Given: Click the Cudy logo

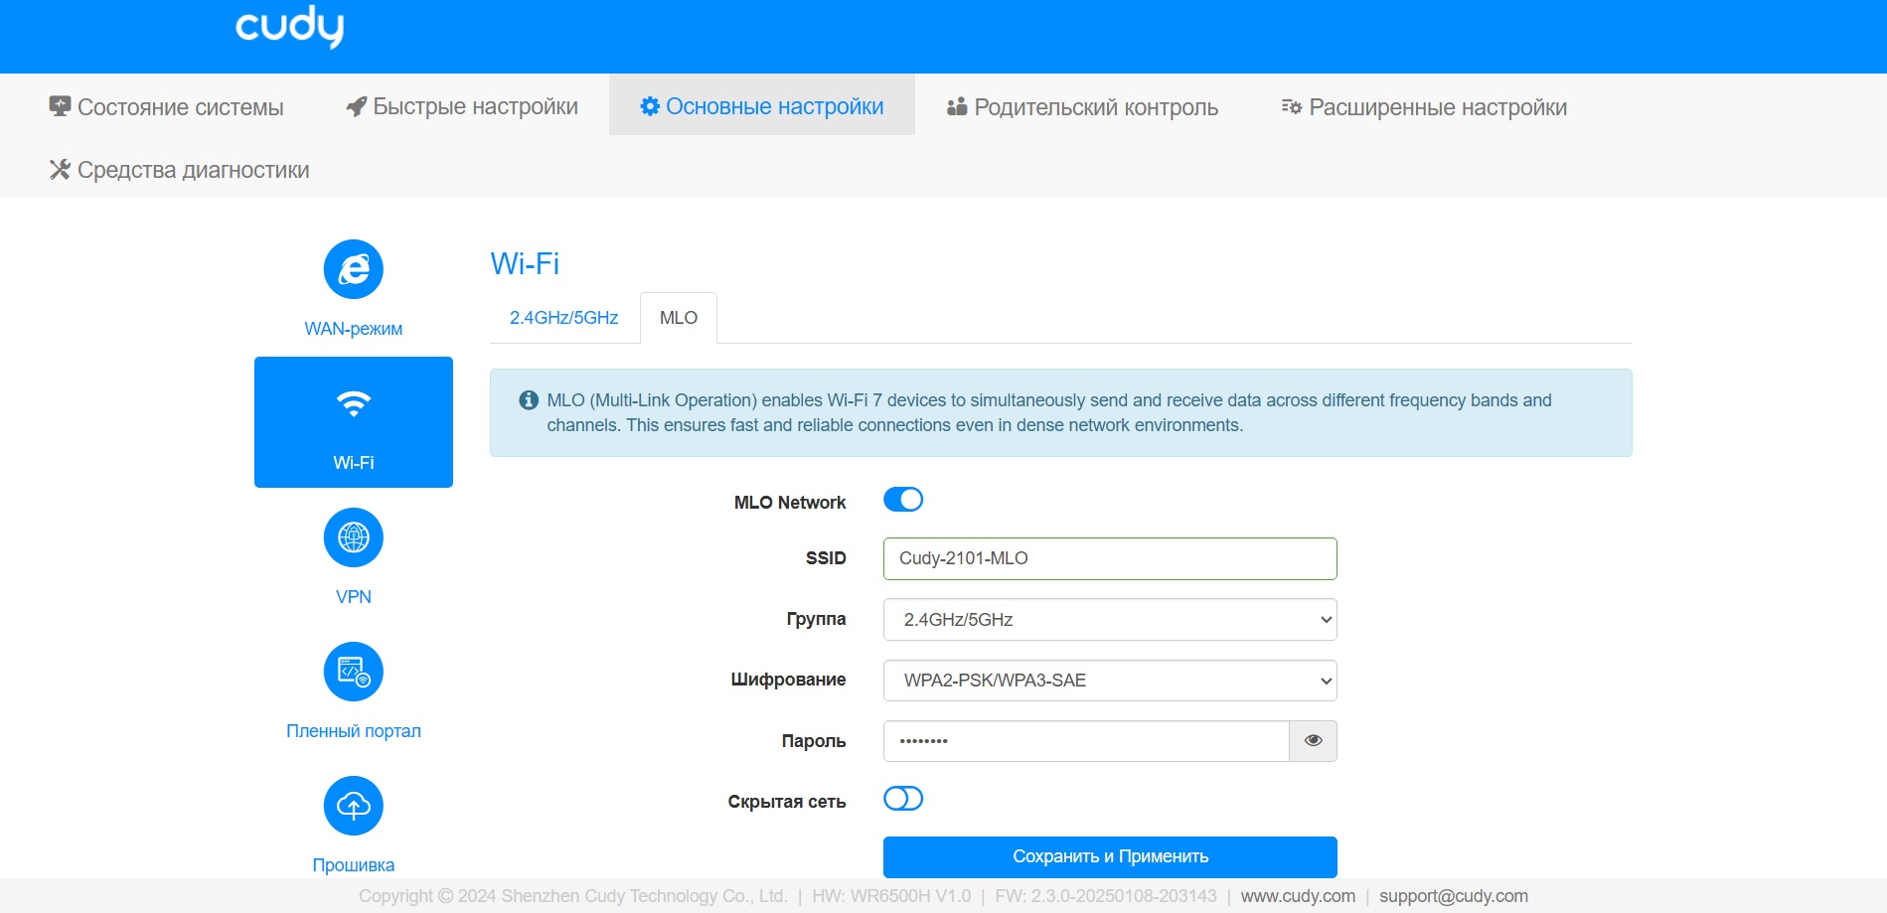Looking at the screenshot, I should click(x=289, y=26).
